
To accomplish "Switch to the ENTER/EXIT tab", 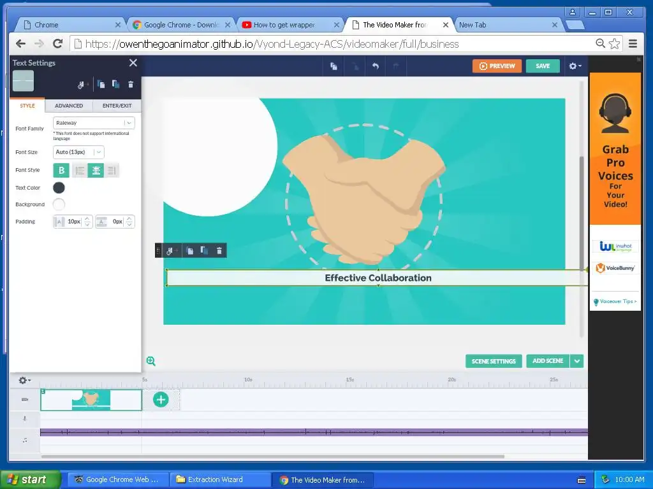I will pos(117,106).
